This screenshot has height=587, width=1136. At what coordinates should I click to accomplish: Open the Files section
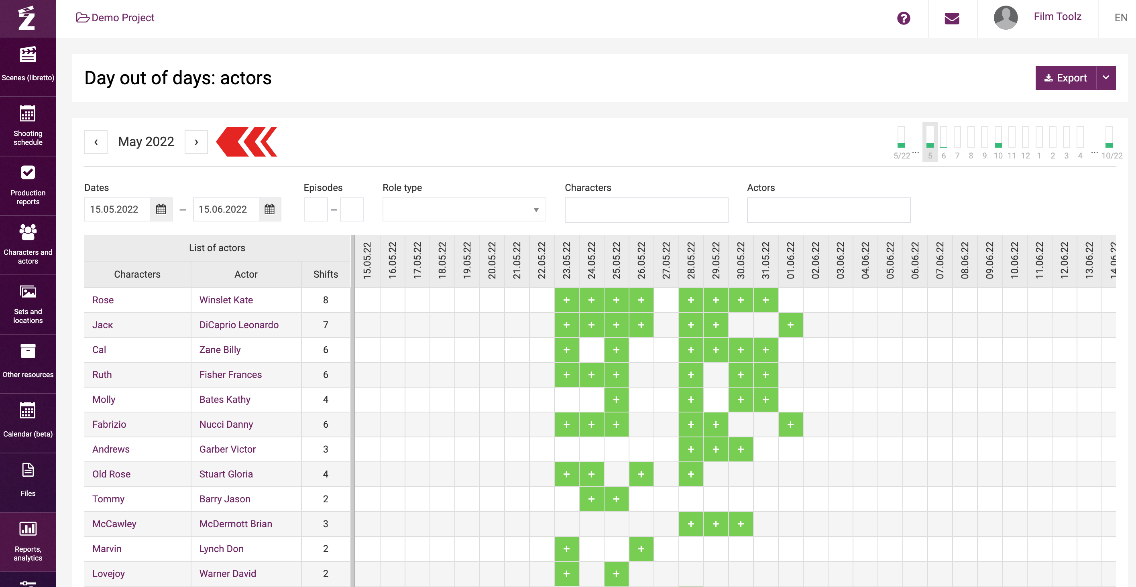tap(28, 483)
